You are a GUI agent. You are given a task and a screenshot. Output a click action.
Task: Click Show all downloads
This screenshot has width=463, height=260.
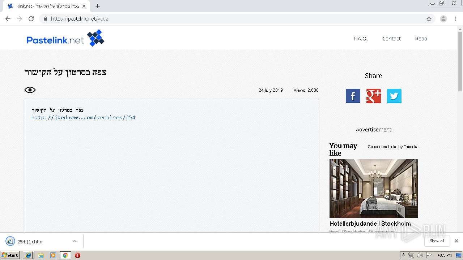coord(437,241)
